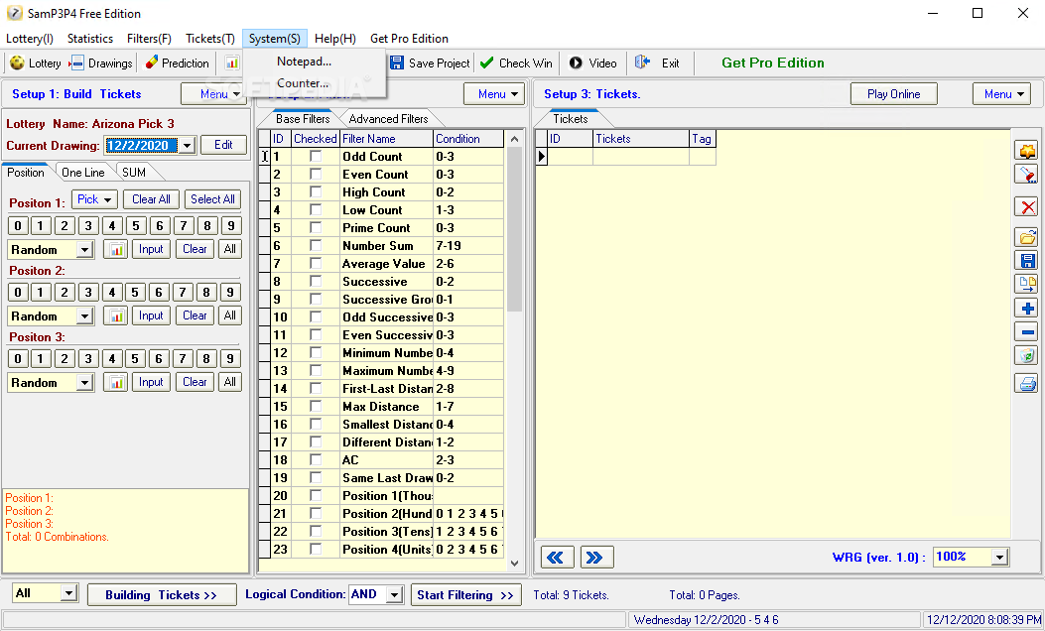Open the Lottery toolbar item
Viewport: 1045px width, 631px height.
[36, 63]
